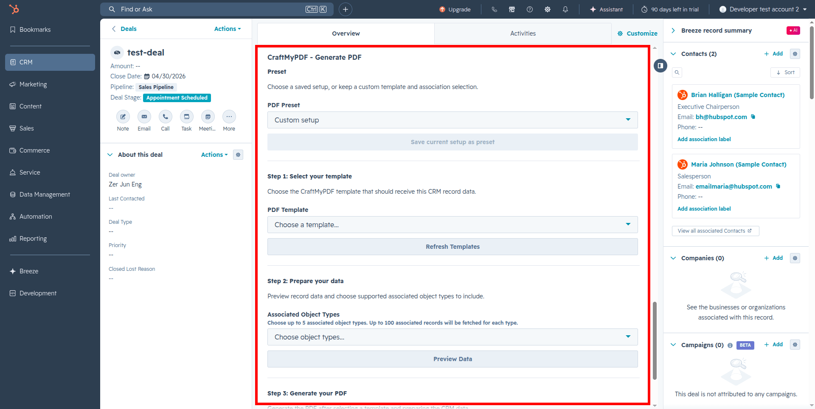The image size is (815, 409).
Task: Click the Customize link
Action: (x=637, y=33)
